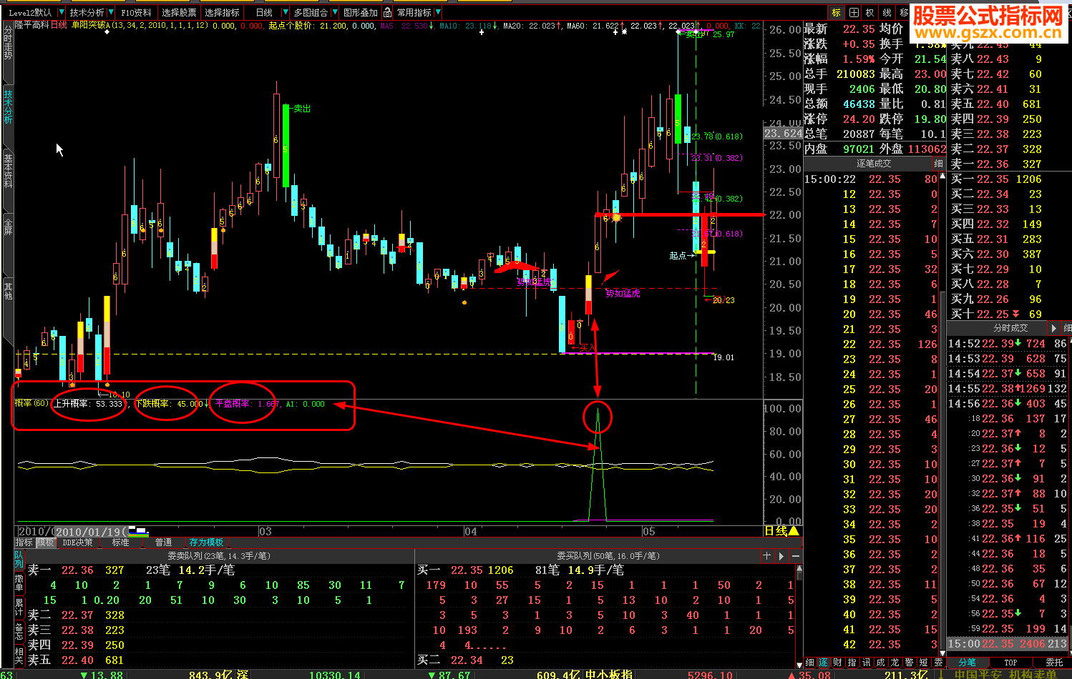
Task: Toggle the 权 ex-rights adjustment button
Action: (x=870, y=12)
